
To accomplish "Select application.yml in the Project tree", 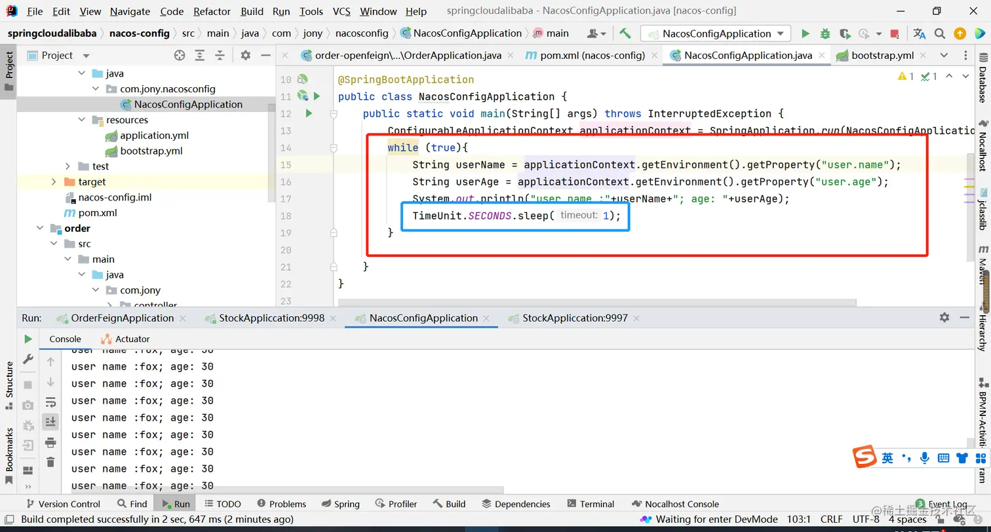I will click(x=155, y=136).
